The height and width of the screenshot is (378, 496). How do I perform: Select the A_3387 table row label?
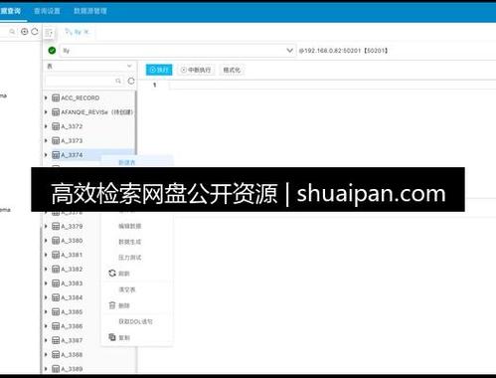pyautogui.click(x=72, y=340)
